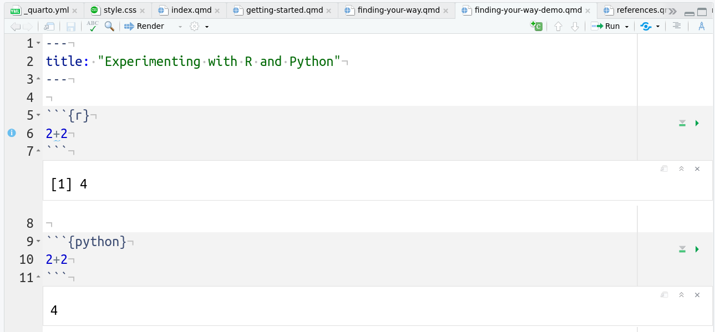Image resolution: width=715 pixels, height=332 pixels.
Task: Run the current R chunk
Action: [697, 123]
